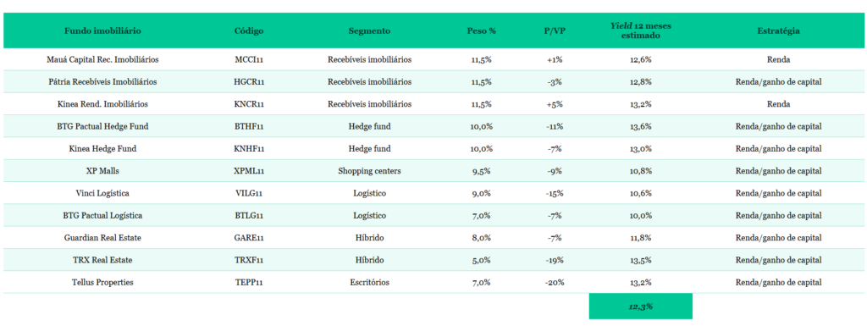Select the KNHF11 code cell
The image size is (867, 326).
click(250, 149)
